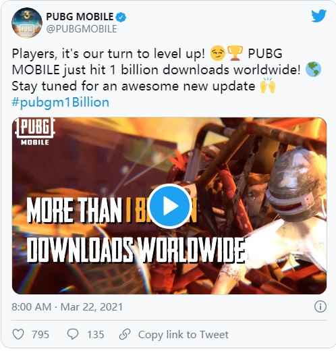Open the tweet info circle icon
This screenshot has width=336, height=351.
(320, 306)
